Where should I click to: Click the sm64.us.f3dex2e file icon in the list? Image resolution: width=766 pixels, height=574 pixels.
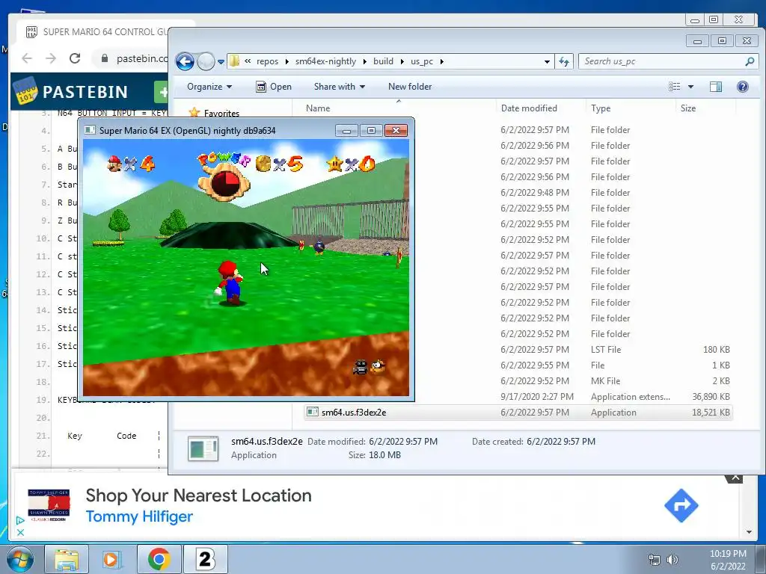pos(312,412)
